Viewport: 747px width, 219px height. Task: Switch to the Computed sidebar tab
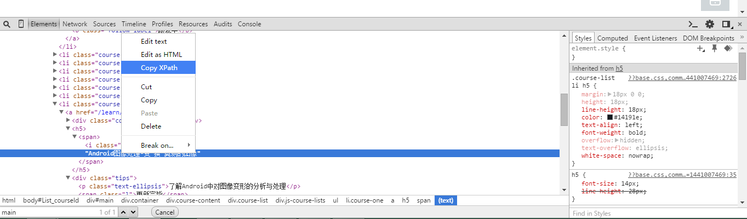click(x=612, y=38)
